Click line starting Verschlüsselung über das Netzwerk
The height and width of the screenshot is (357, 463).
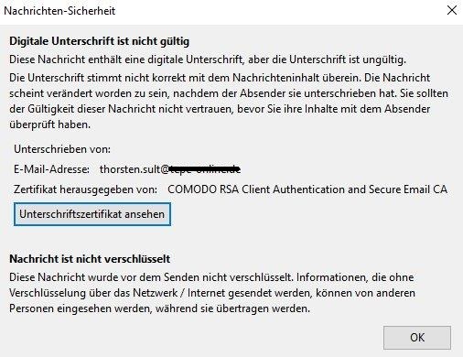point(212,293)
